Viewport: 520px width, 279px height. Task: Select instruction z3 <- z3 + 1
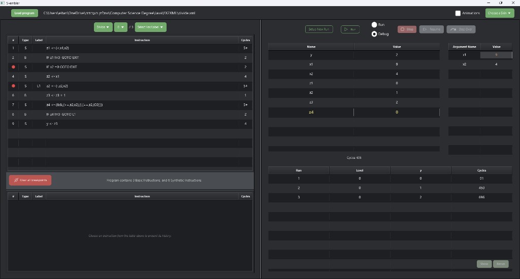point(130,95)
